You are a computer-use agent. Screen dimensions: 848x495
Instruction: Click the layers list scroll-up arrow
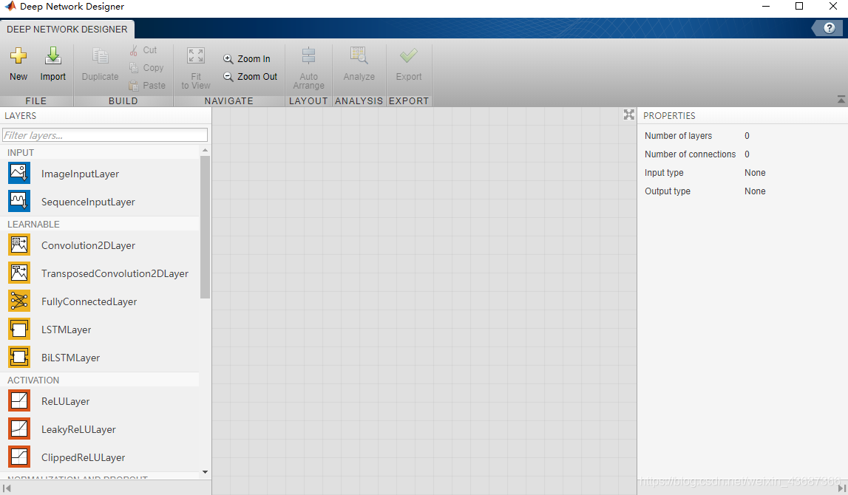[205, 150]
